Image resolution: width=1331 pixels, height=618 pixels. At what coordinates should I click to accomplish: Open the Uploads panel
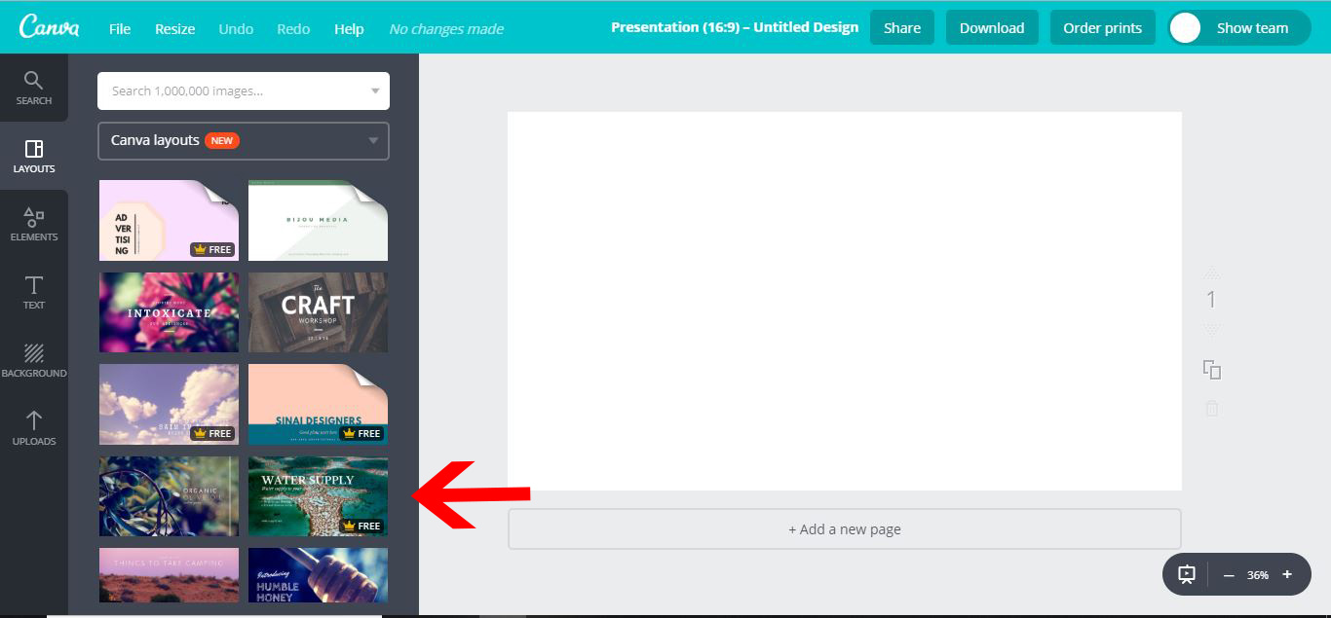[34, 426]
